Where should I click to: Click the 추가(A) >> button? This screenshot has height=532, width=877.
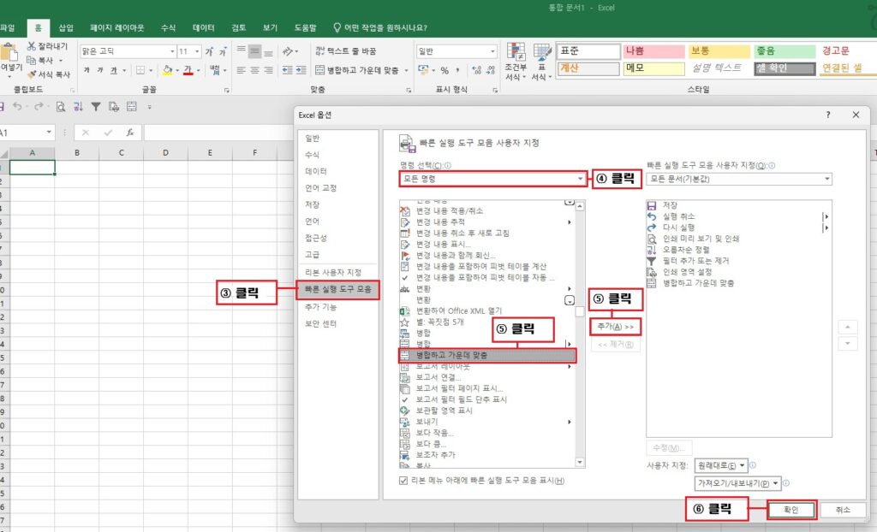pyautogui.click(x=615, y=327)
